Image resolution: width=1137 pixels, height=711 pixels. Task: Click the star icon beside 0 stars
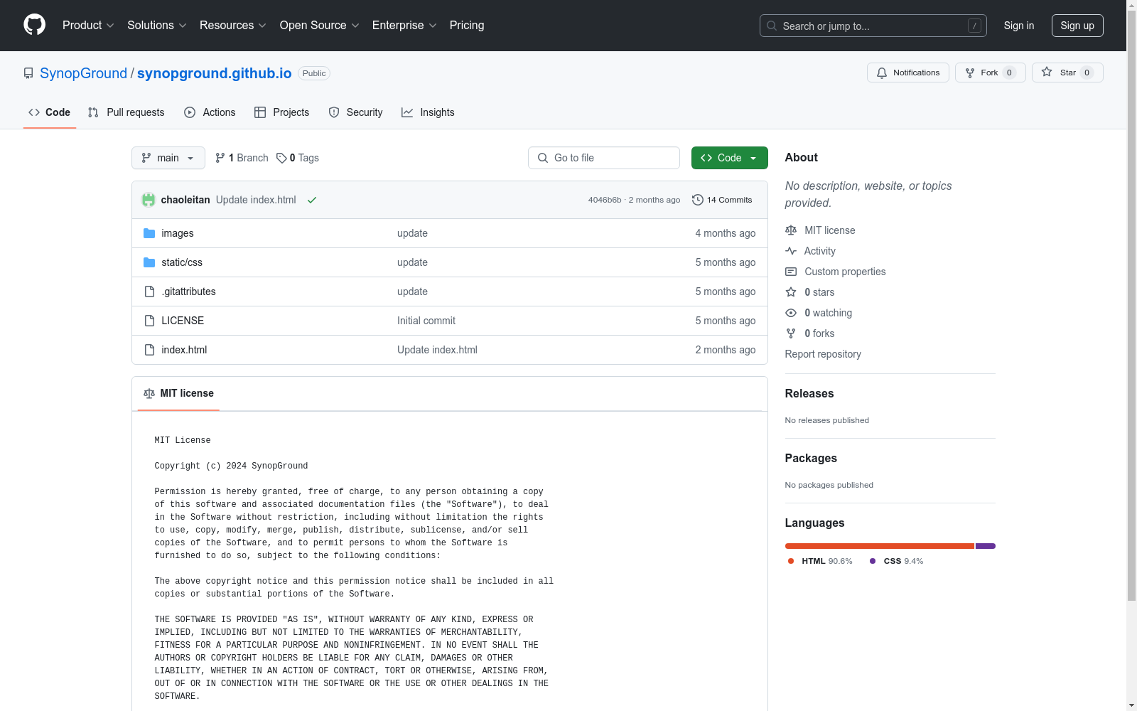pos(791,292)
